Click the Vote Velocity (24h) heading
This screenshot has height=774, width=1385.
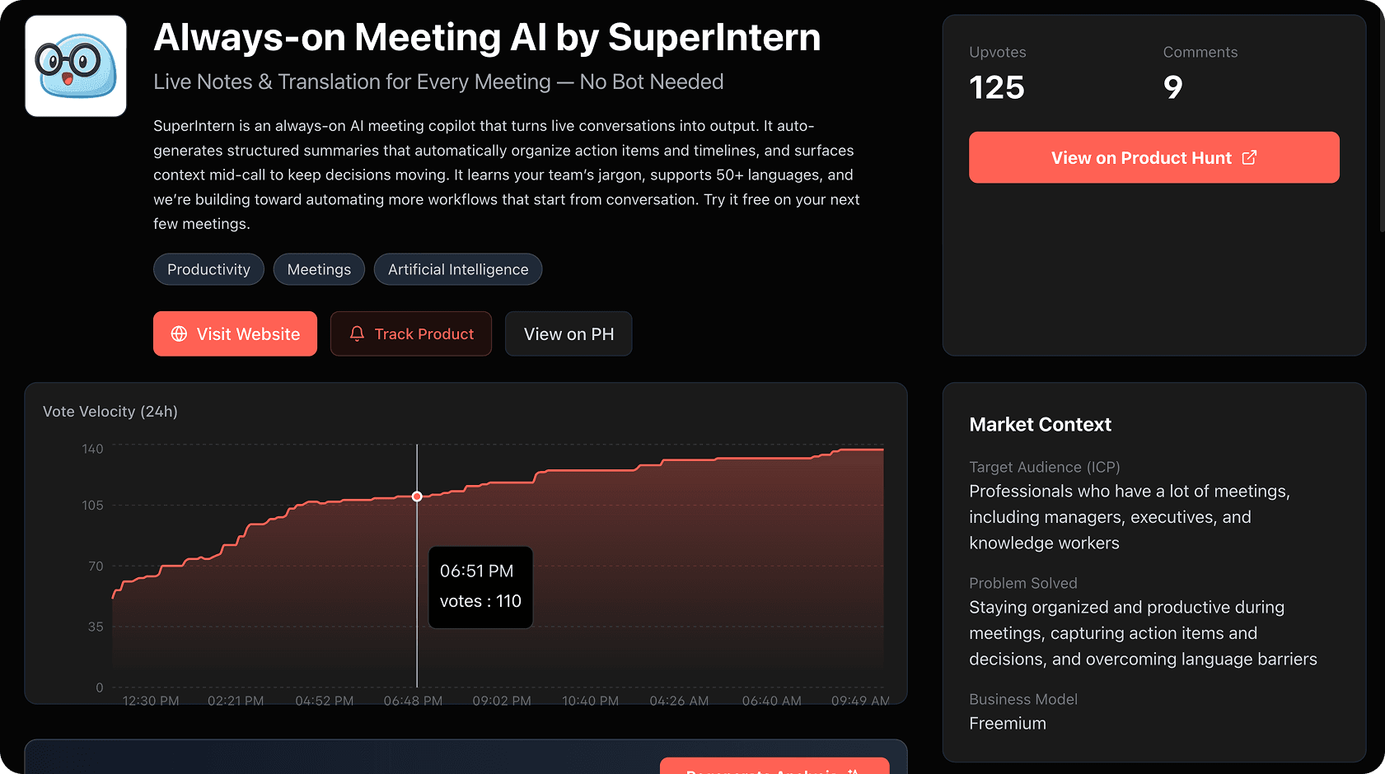(x=110, y=411)
